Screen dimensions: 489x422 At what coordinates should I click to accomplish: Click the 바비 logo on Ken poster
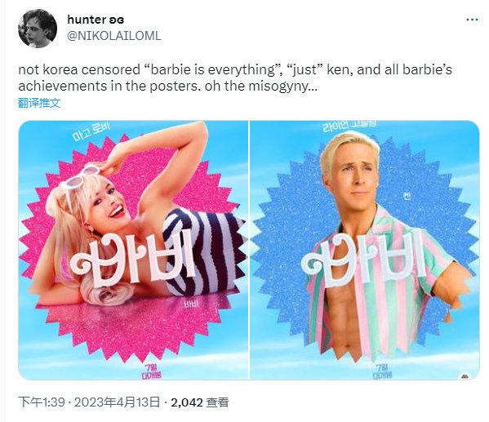tap(364, 260)
